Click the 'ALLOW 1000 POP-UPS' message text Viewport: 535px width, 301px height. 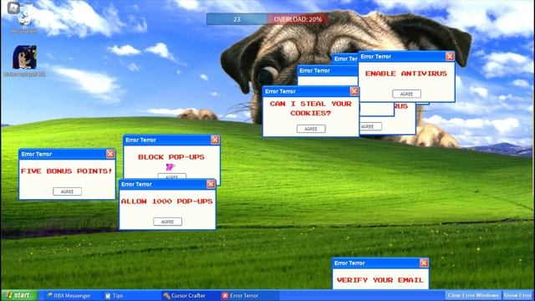point(167,202)
